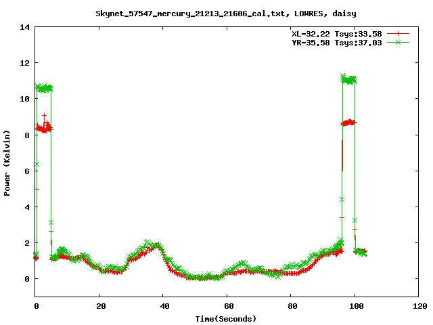Screen dimensions: 433x325
Task: Click y-axis tick label 12
Action: point(24,63)
